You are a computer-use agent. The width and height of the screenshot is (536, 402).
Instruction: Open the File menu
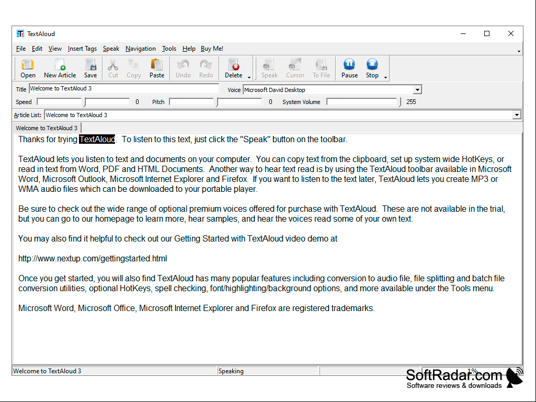(x=21, y=49)
